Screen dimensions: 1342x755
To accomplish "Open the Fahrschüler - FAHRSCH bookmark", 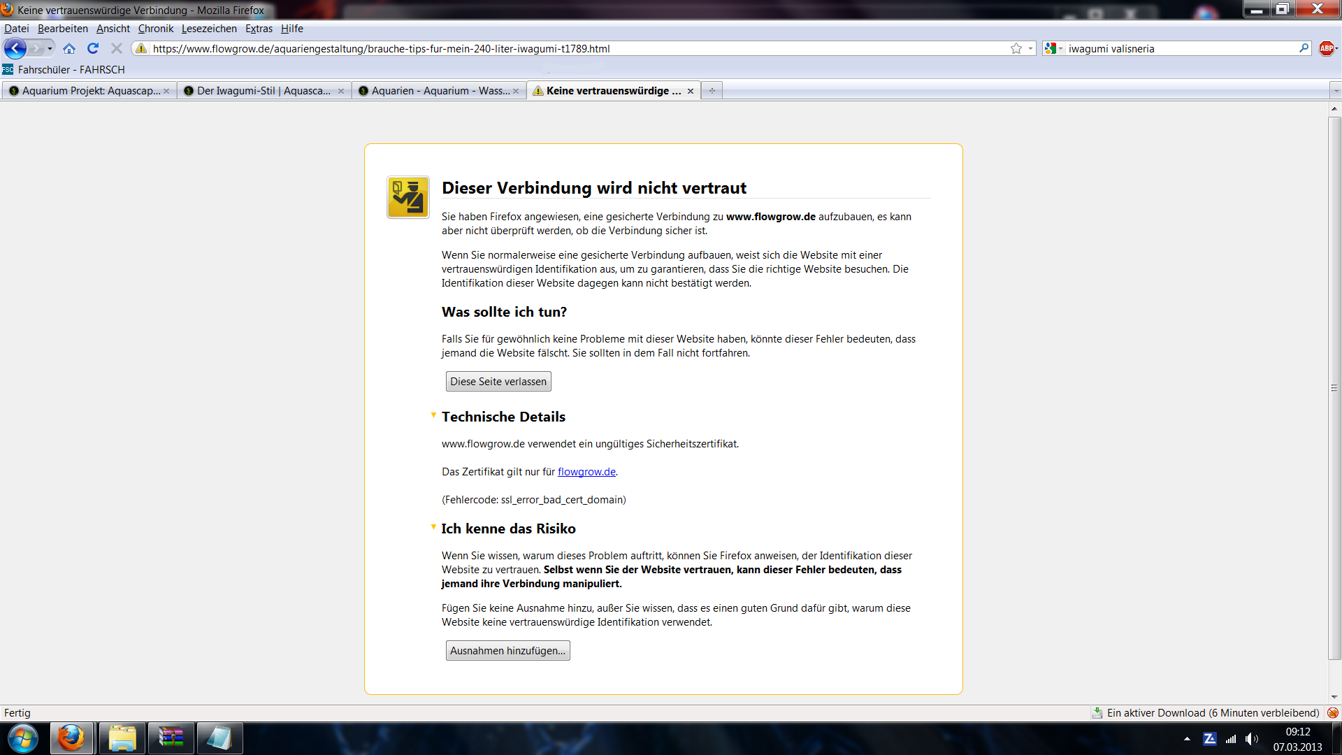I will [64, 69].
